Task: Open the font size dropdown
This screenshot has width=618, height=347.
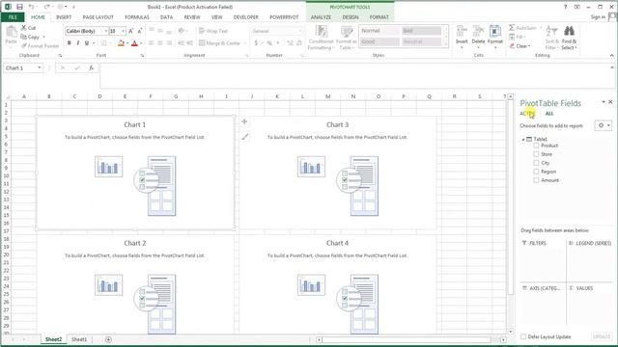Action: tap(123, 31)
